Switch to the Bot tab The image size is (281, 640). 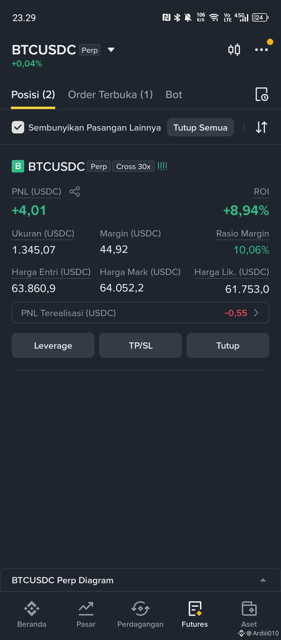tap(174, 95)
